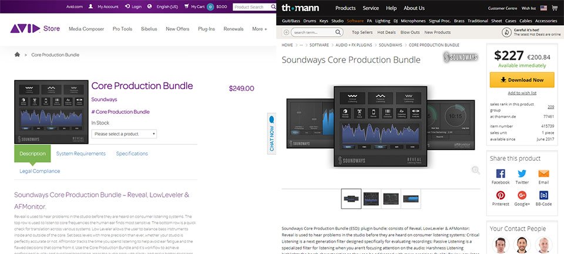Click AUDIO + FX PLUGINS breadcrumb
This screenshot has height=254, width=564.
354,45
